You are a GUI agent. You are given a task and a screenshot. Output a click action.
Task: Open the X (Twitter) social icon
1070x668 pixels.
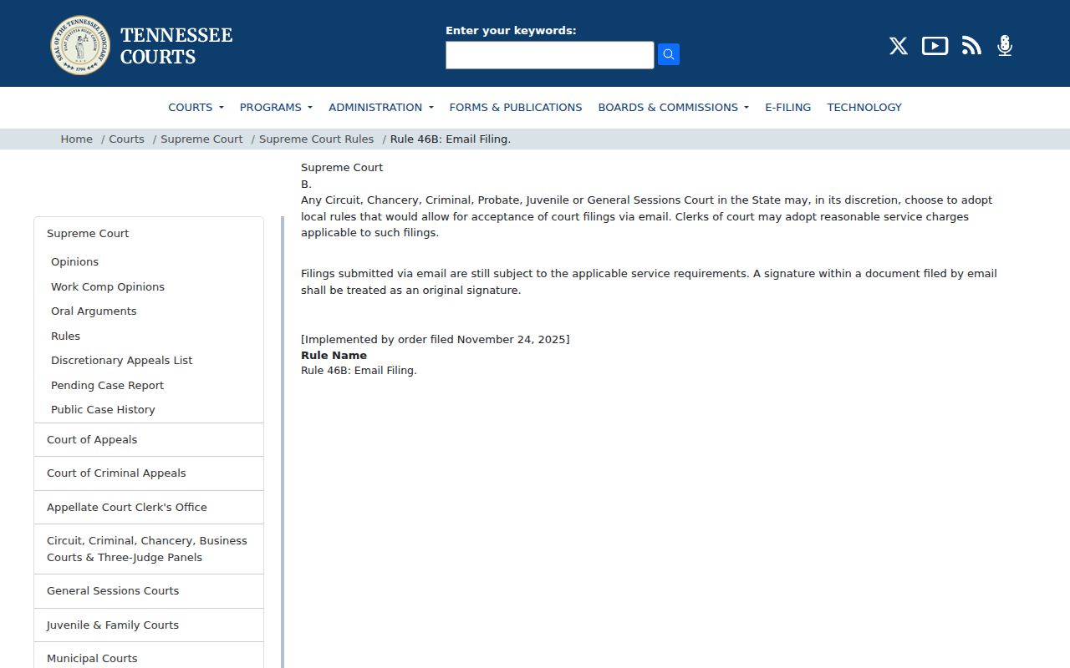899,46
